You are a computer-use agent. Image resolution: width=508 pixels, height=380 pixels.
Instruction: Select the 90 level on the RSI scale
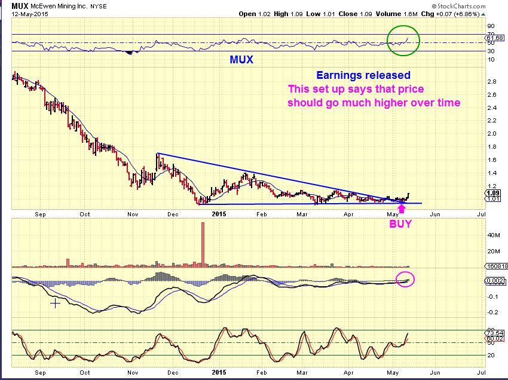(x=491, y=26)
